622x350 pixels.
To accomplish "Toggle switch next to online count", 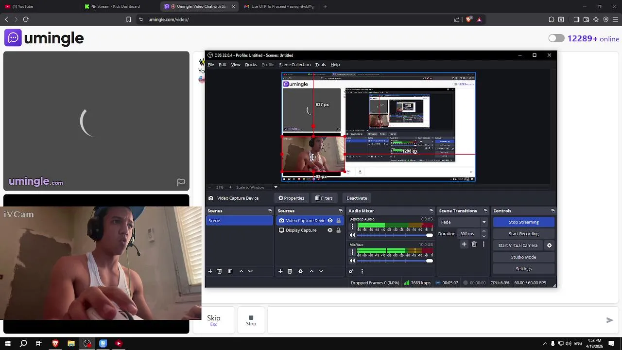I will point(556,38).
